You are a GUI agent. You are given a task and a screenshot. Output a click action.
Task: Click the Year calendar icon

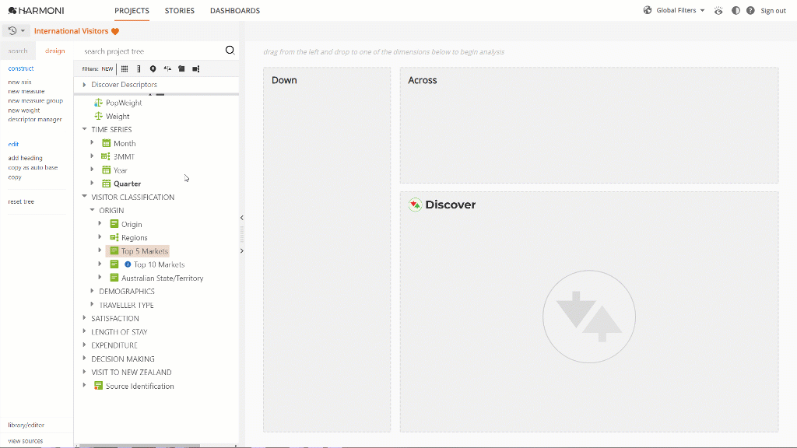tap(106, 170)
